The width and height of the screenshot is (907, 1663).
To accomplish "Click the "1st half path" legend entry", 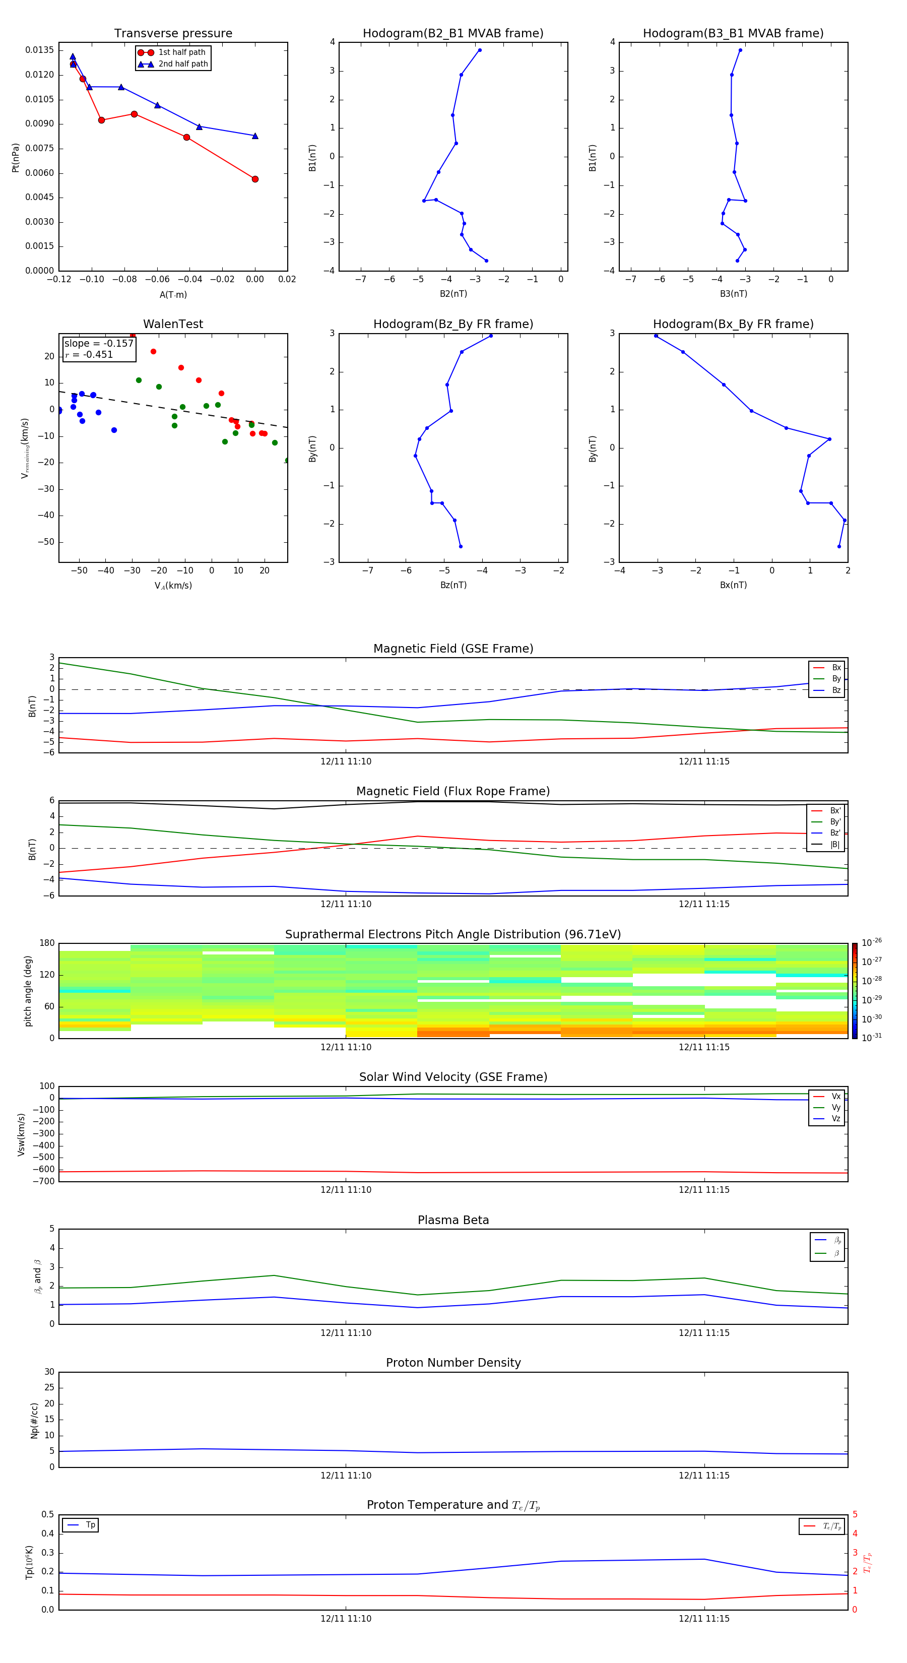I will [x=172, y=52].
